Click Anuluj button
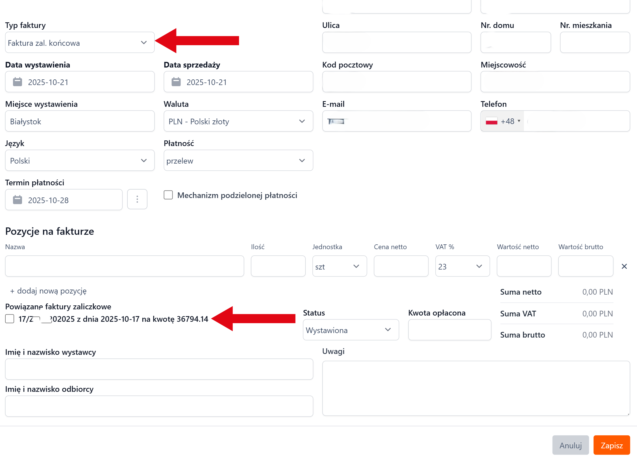The image size is (637, 463). 571,445
